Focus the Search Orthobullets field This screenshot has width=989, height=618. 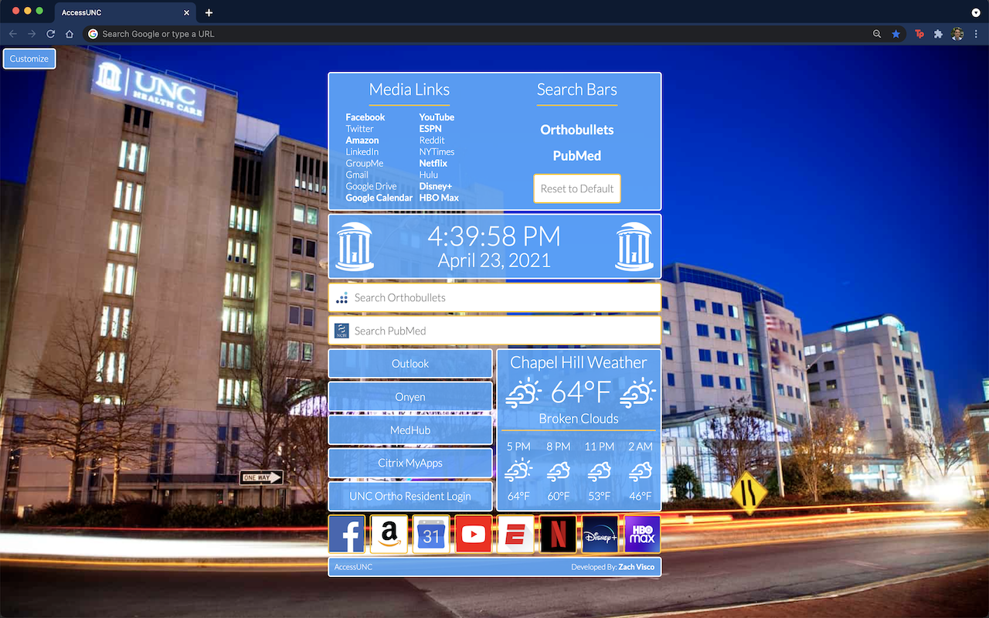(494, 297)
